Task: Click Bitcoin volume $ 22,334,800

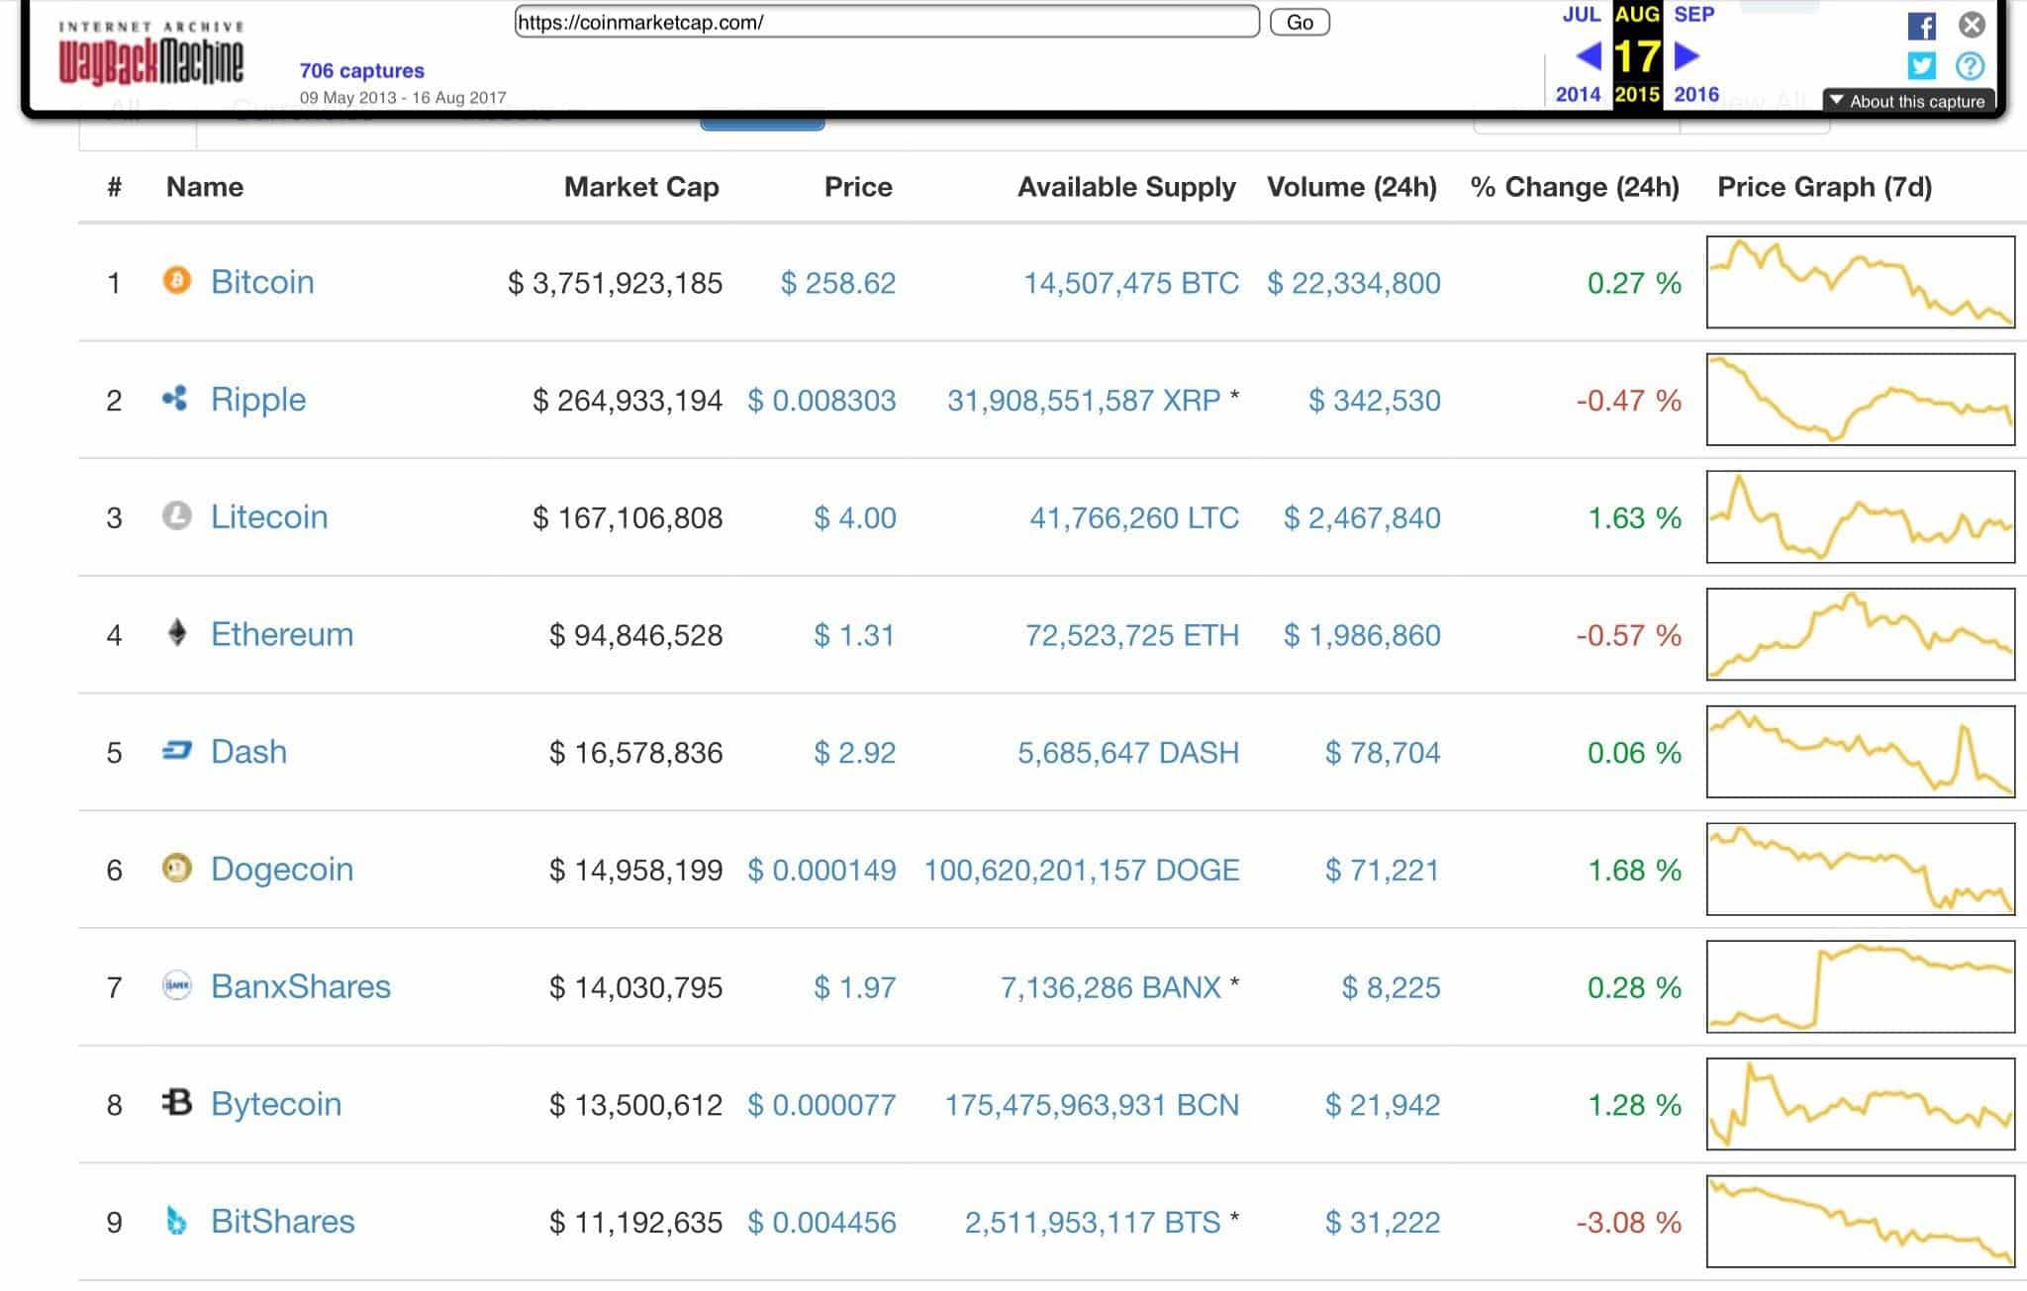Action: pyautogui.click(x=1354, y=283)
